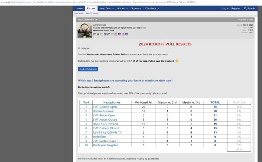Screen dimensions: 262x162
Task: Reveal the Spoiler: Participants section
Action: click(x=88, y=69)
